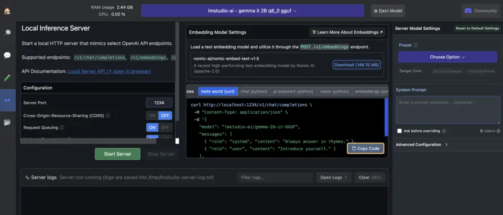Click the Local Inference Server heading
This screenshot has width=503, height=215.
(x=56, y=28)
